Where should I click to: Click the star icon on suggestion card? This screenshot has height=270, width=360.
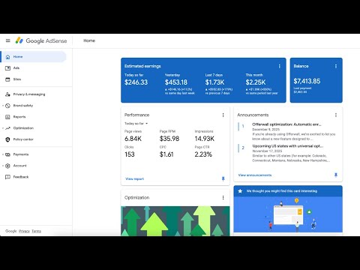240,191
